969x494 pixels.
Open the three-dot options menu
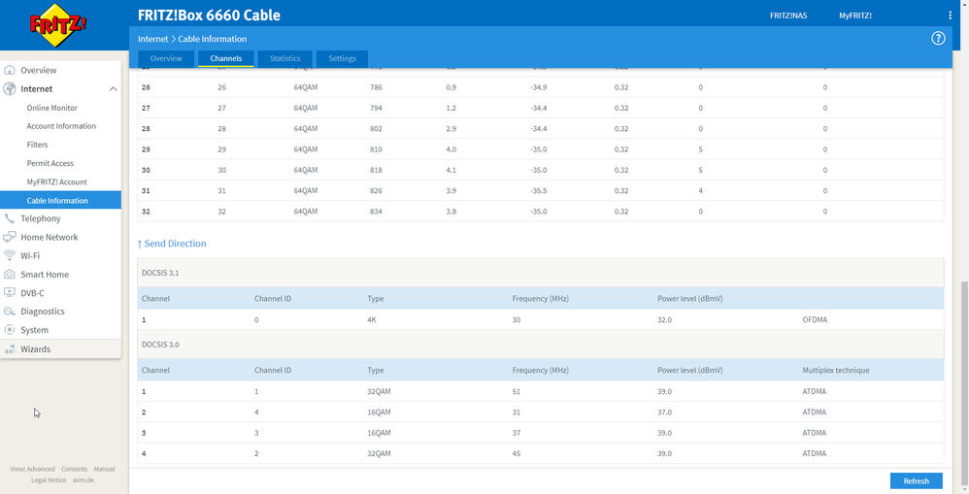click(x=950, y=16)
